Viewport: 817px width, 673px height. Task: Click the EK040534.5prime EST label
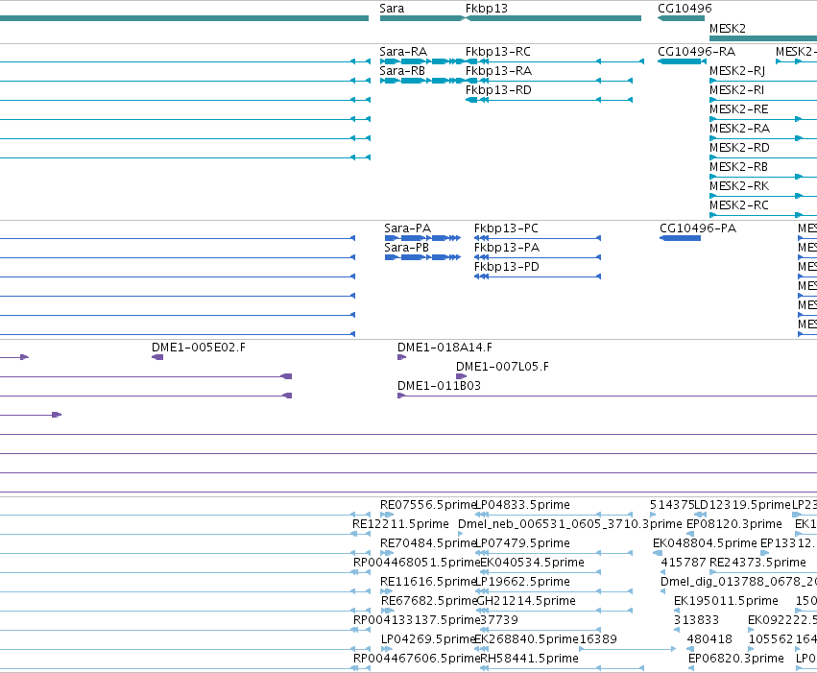(532, 563)
